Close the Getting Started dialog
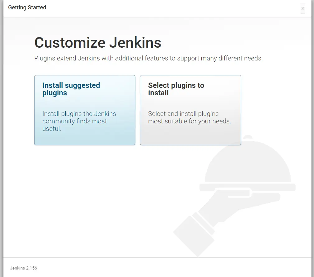Image resolution: width=314 pixels, height=277 pixels. point(303,9)
